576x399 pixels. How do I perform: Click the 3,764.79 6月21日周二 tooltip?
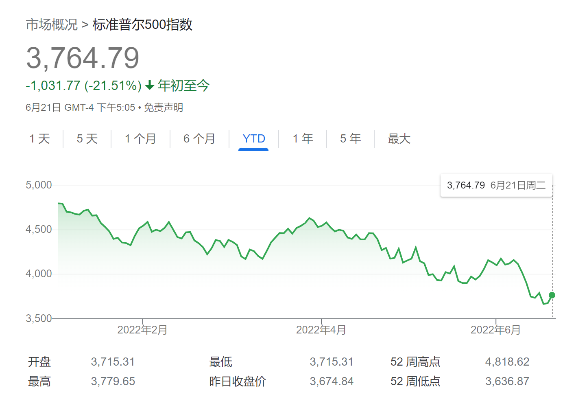click(496, 186)
